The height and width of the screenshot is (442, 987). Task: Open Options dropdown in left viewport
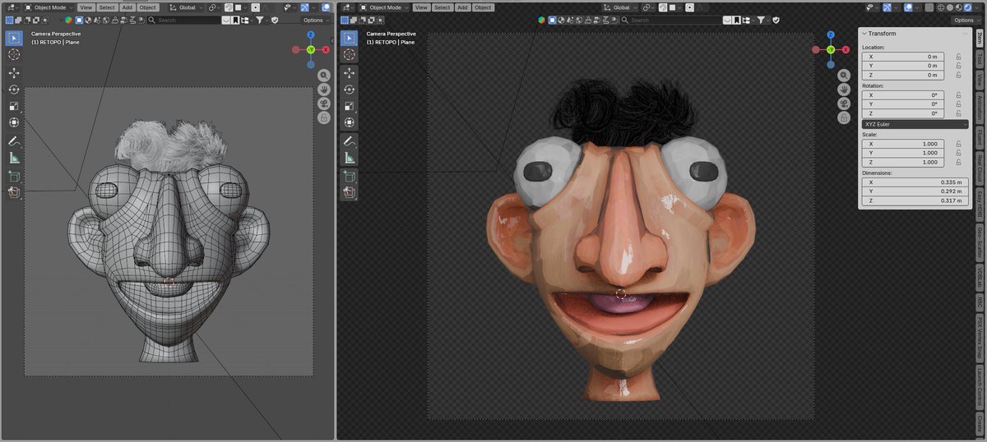(317, 20)
